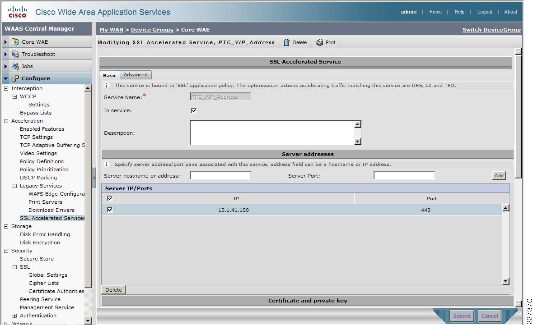533x325 pixels.
Task: Click the Switch DeviceGroup link
Action: 491,30
